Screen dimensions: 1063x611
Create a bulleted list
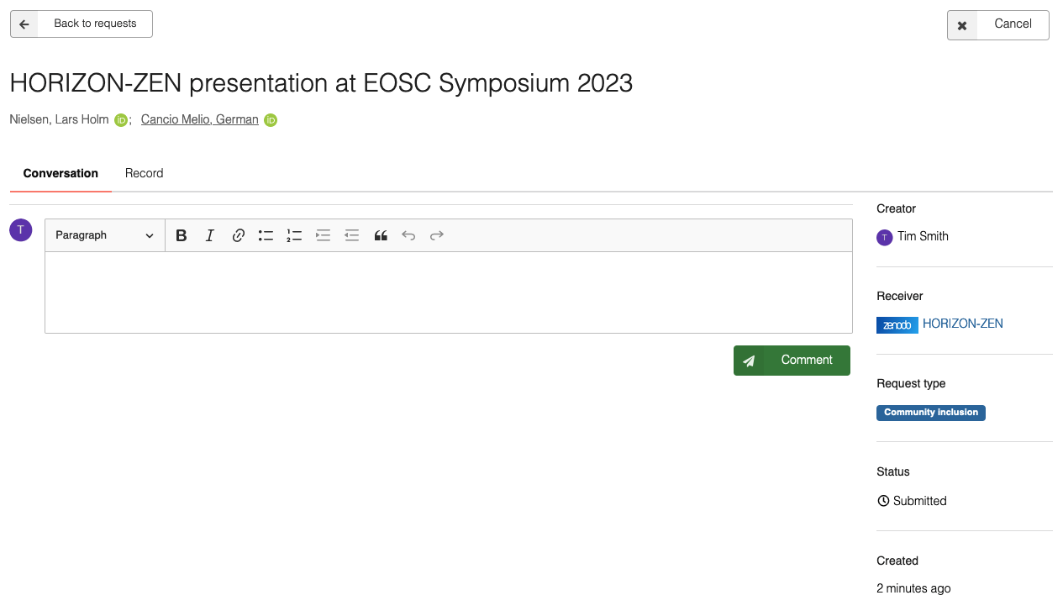[x=266, y=235]
